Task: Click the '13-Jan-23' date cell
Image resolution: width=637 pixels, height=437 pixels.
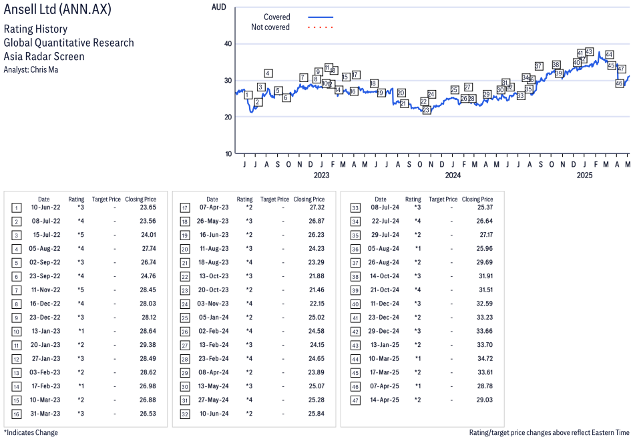Action: pyautogui.click(x=46, y=331)
